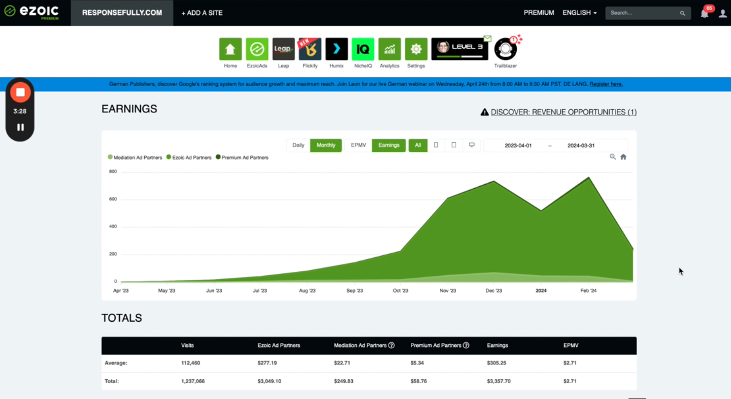Click the Visits column header
The height and width of the screenshot is (399, 731).
click(x=187, y=346)
